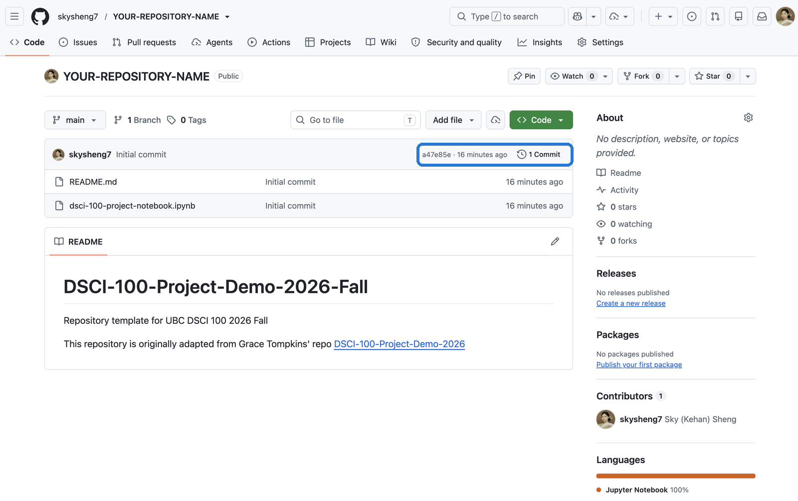Expand the Copilot dropdown arrow in header
This screenshot has width=798, height=501.
pyautogui.click(x=594, y=16)
